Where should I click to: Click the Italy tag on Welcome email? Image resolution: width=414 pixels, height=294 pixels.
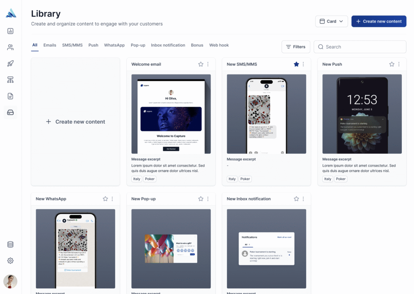[x=137, y=179]
